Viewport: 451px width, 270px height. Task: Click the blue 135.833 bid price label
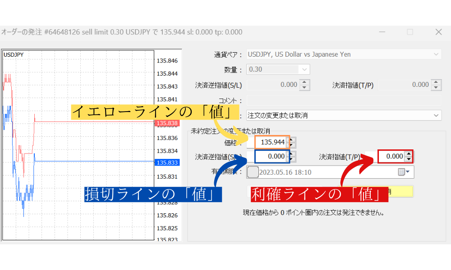(167, 162)
